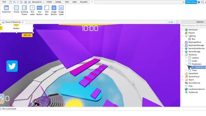Expand the Timer node
The height and width of the screenshot is (116, 206).
point(186,70)
